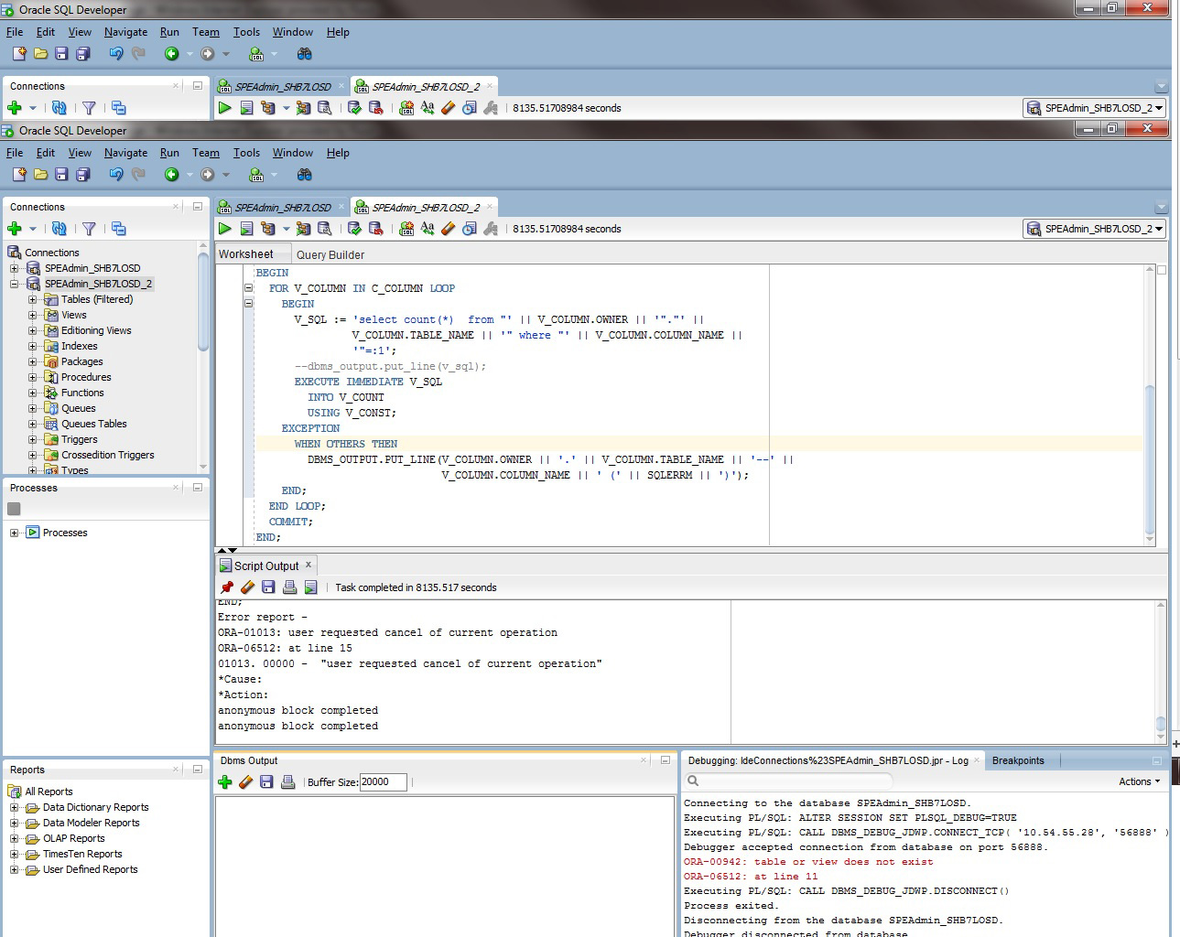The height and width of the screenshot is (937, 1180).
Task: Open the Actions dropdown in the debugging log
Action: (x=1139, y=781)
